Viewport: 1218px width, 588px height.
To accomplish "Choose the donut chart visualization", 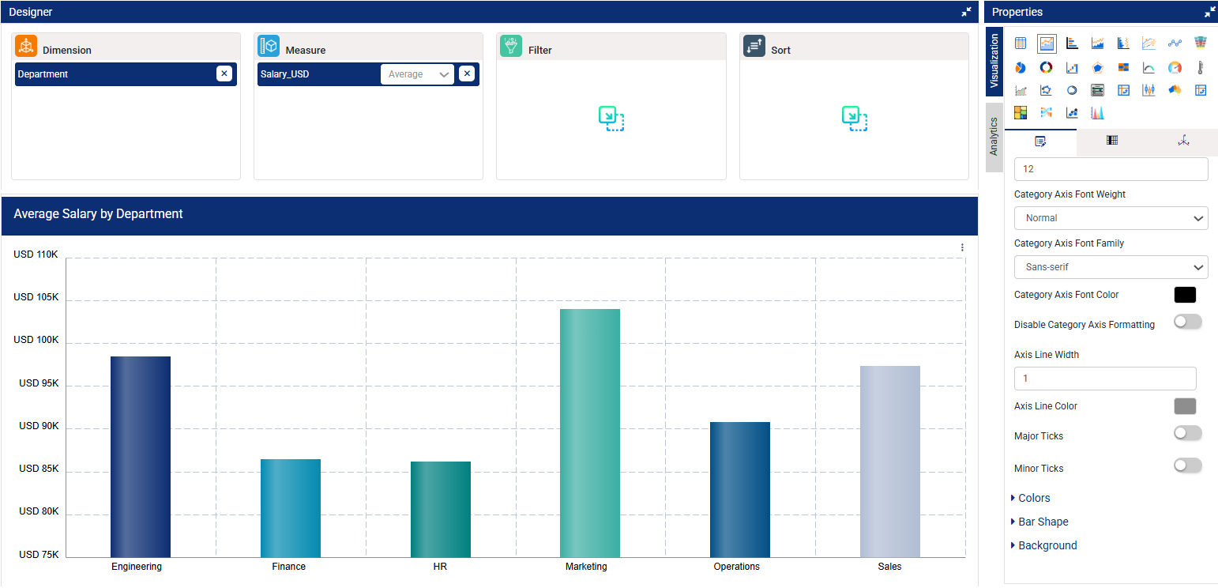I will [x=1046, y=68].
